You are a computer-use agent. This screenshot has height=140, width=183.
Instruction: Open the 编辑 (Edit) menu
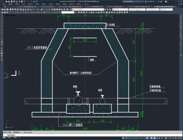click(10, 4)
